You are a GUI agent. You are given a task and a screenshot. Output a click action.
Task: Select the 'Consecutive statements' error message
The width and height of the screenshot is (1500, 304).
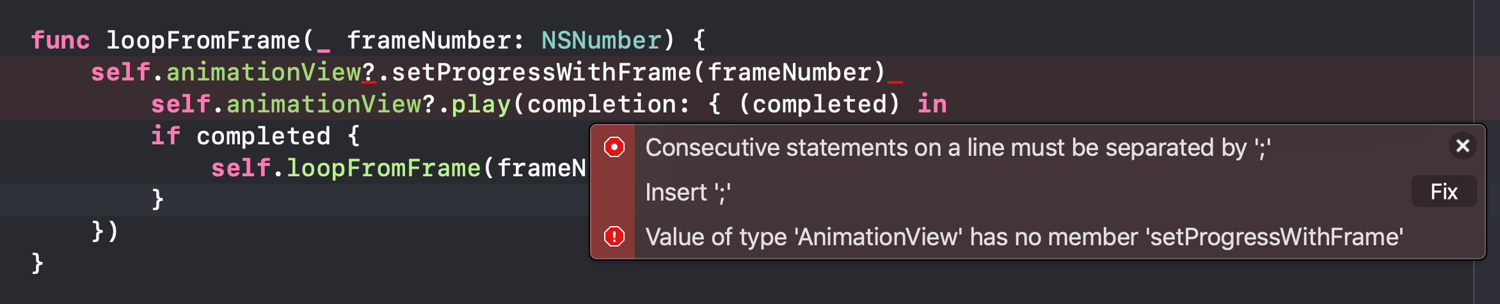[958, 148]
